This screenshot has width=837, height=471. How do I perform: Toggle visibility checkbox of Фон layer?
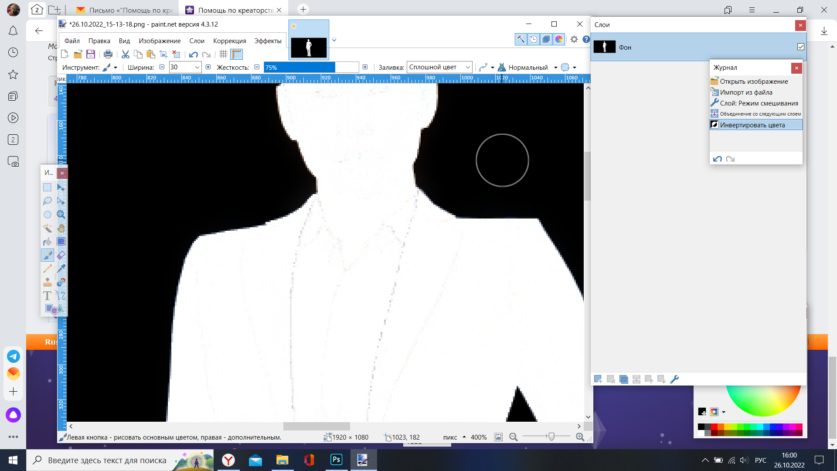click(800, 47)
